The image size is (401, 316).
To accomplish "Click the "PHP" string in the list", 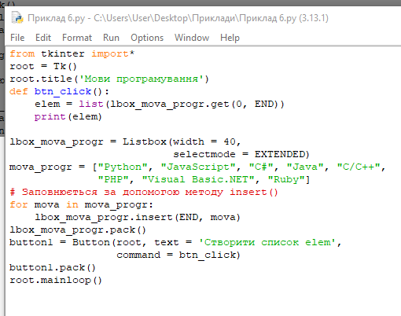I will click(x=113, y=179).
